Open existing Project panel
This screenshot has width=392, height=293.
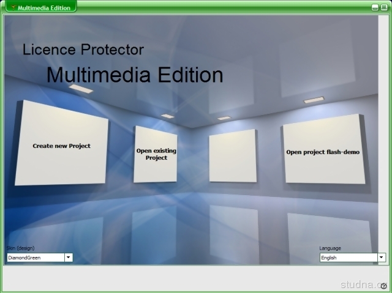tap(156, 154)
